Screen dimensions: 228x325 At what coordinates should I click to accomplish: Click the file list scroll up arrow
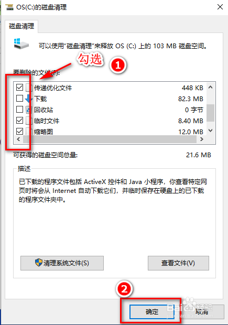(x=210, y=87)
